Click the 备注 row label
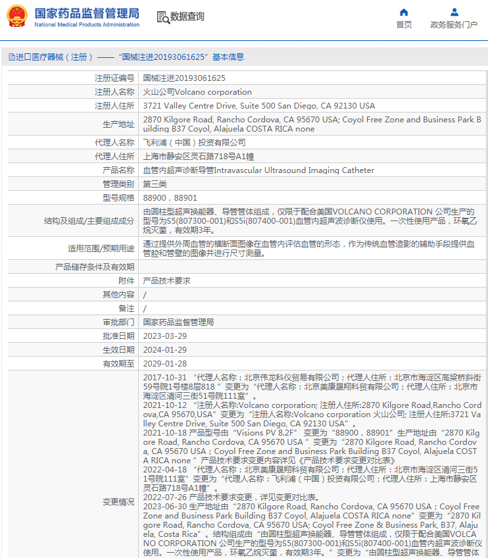 126,309
